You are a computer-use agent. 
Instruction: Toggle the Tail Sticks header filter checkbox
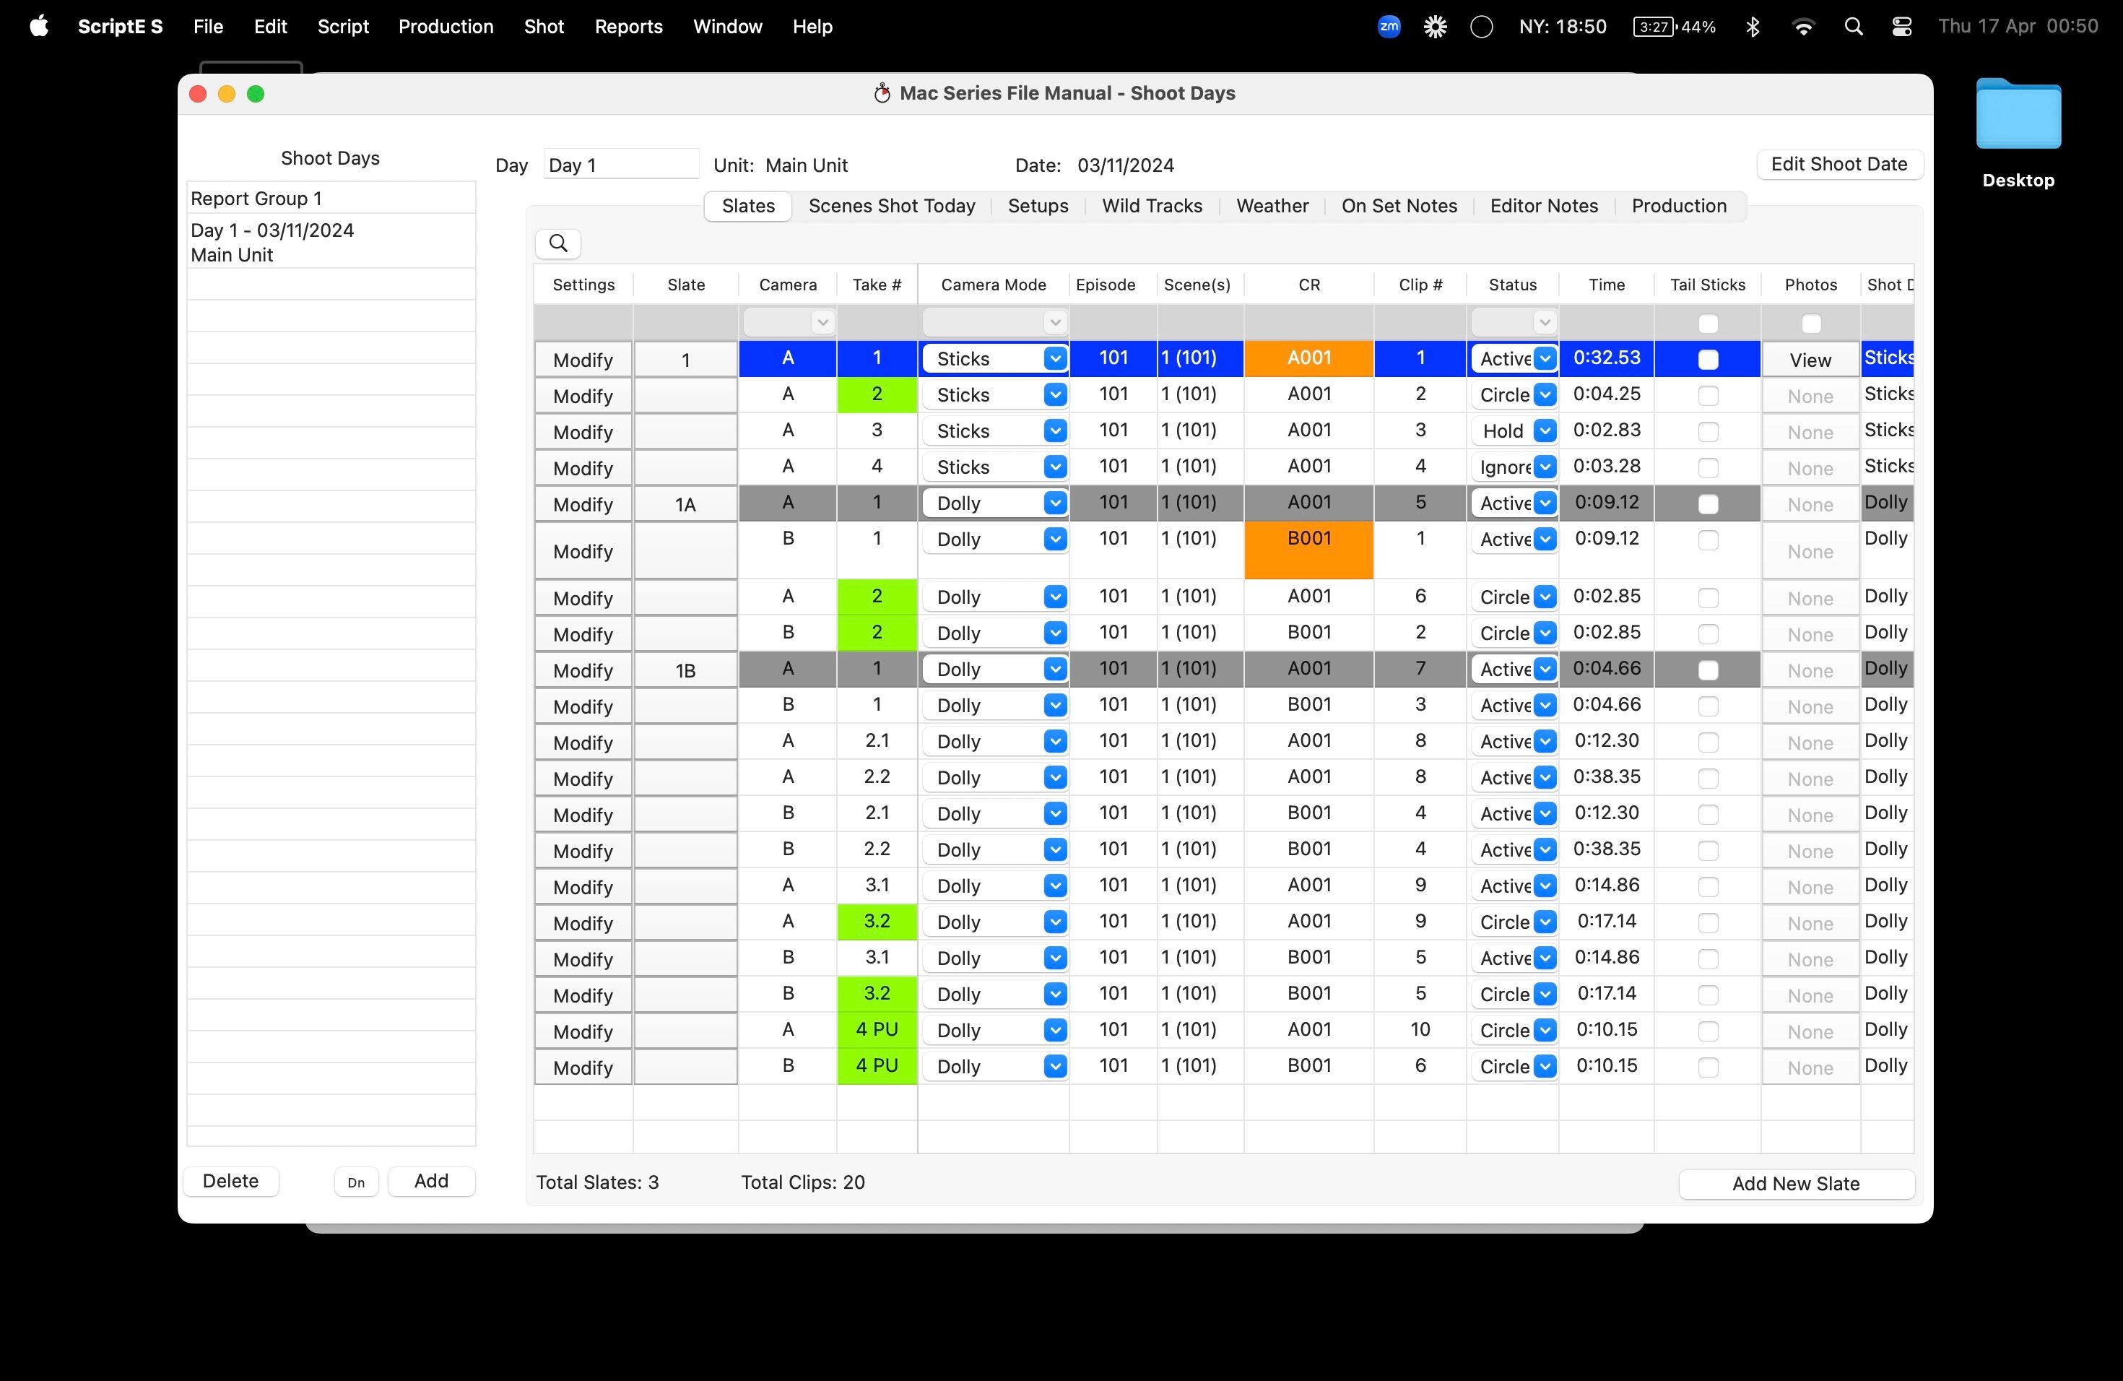coord(1707,324)
